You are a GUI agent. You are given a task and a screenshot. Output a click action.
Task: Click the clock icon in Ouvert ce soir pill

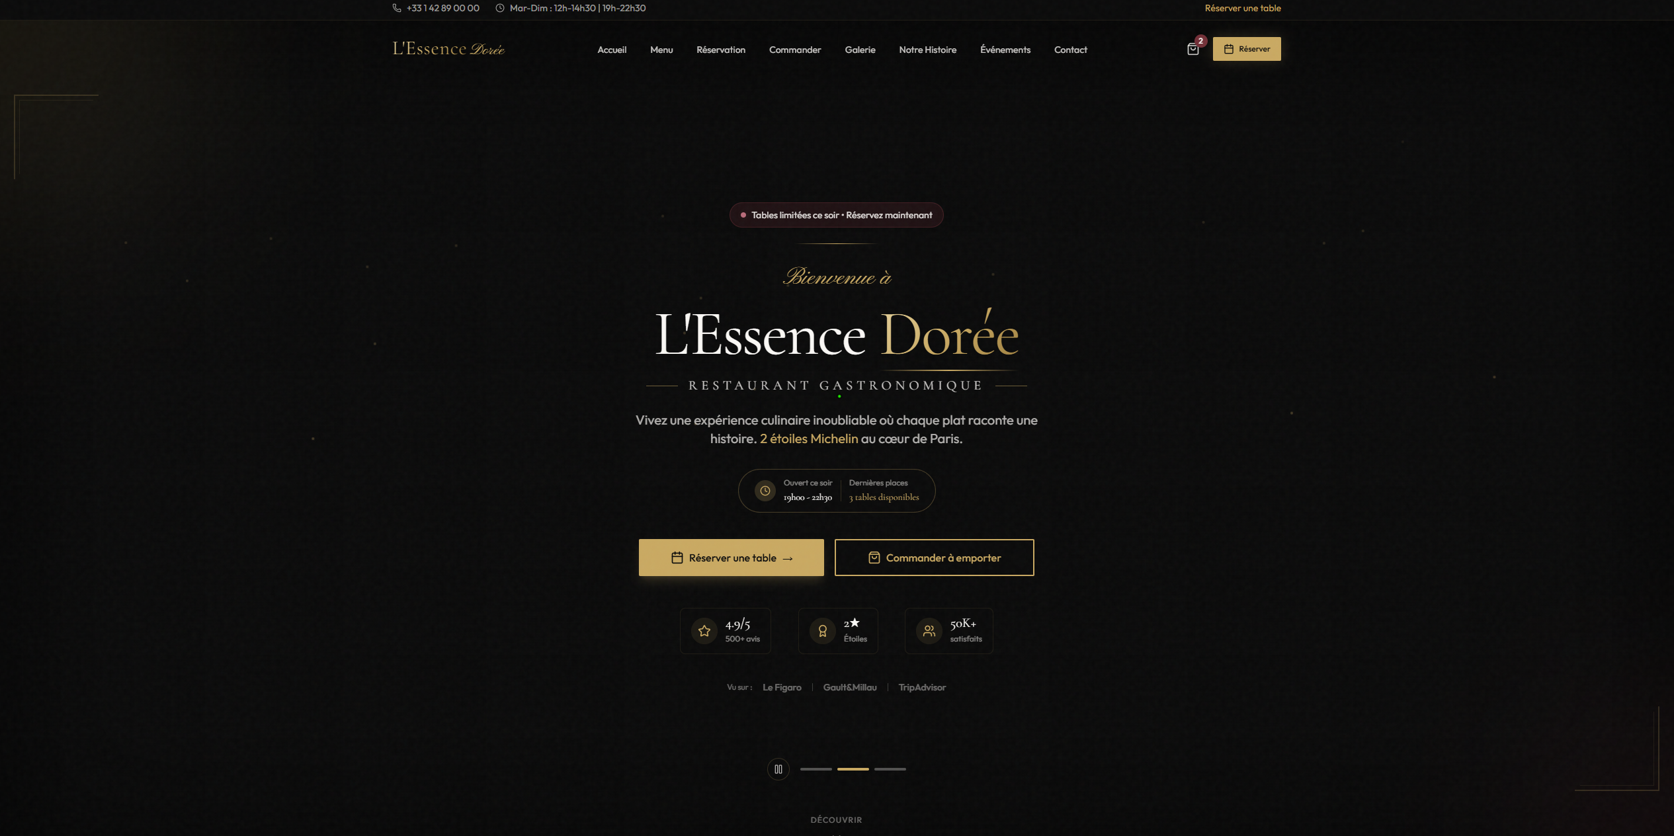765,491
